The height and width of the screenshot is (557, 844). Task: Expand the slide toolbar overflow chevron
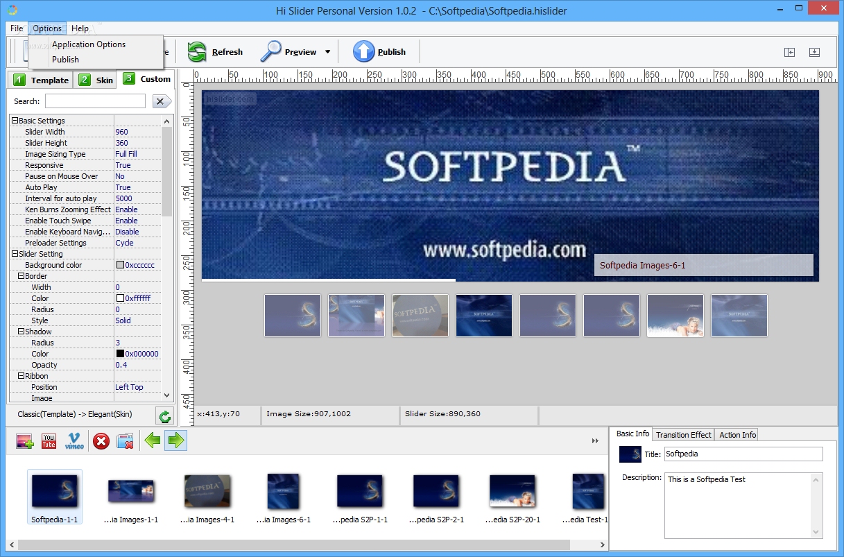pos(595,440)
